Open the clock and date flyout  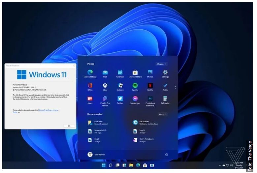239,165
